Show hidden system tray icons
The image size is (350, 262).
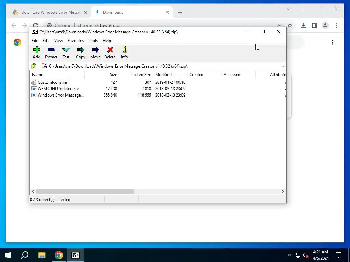pyautogui.click(x=289, y=255)
